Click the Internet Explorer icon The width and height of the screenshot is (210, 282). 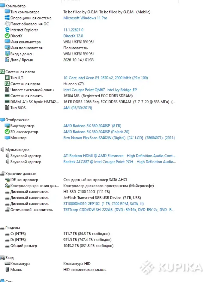[7, 30]
